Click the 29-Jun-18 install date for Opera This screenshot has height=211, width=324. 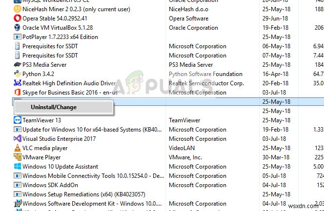tap(275, 19)
